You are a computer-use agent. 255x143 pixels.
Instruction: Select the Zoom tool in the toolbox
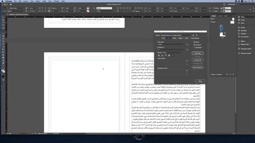point(3,66)
